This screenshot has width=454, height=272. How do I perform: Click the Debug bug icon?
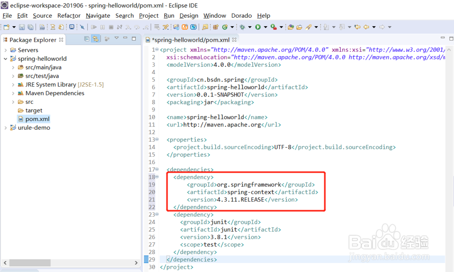tap(242, 27)
